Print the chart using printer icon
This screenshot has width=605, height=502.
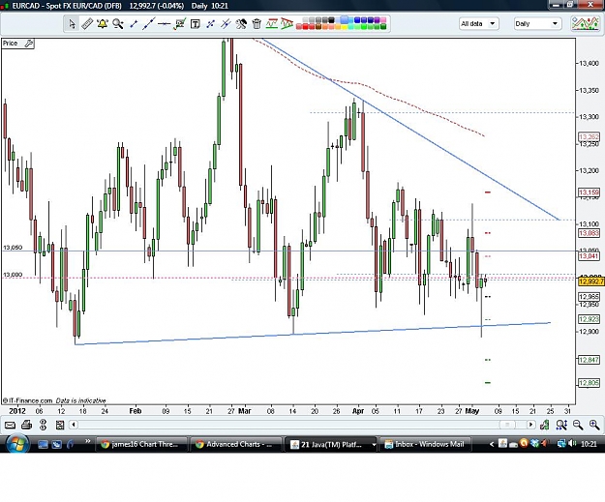pyautogui.click(x=27, y=425)
